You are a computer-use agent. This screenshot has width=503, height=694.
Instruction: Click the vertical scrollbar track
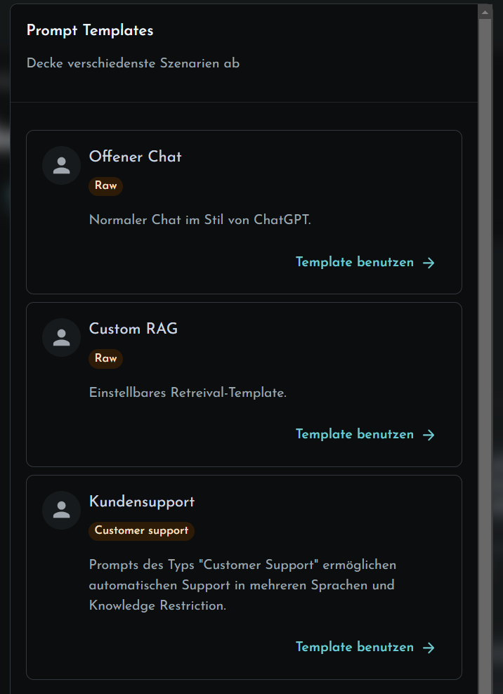pos(485,354)
